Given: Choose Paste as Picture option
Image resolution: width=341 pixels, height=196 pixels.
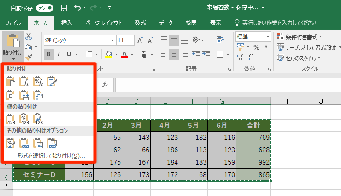Looking at the screenshot, I should 38,143.
